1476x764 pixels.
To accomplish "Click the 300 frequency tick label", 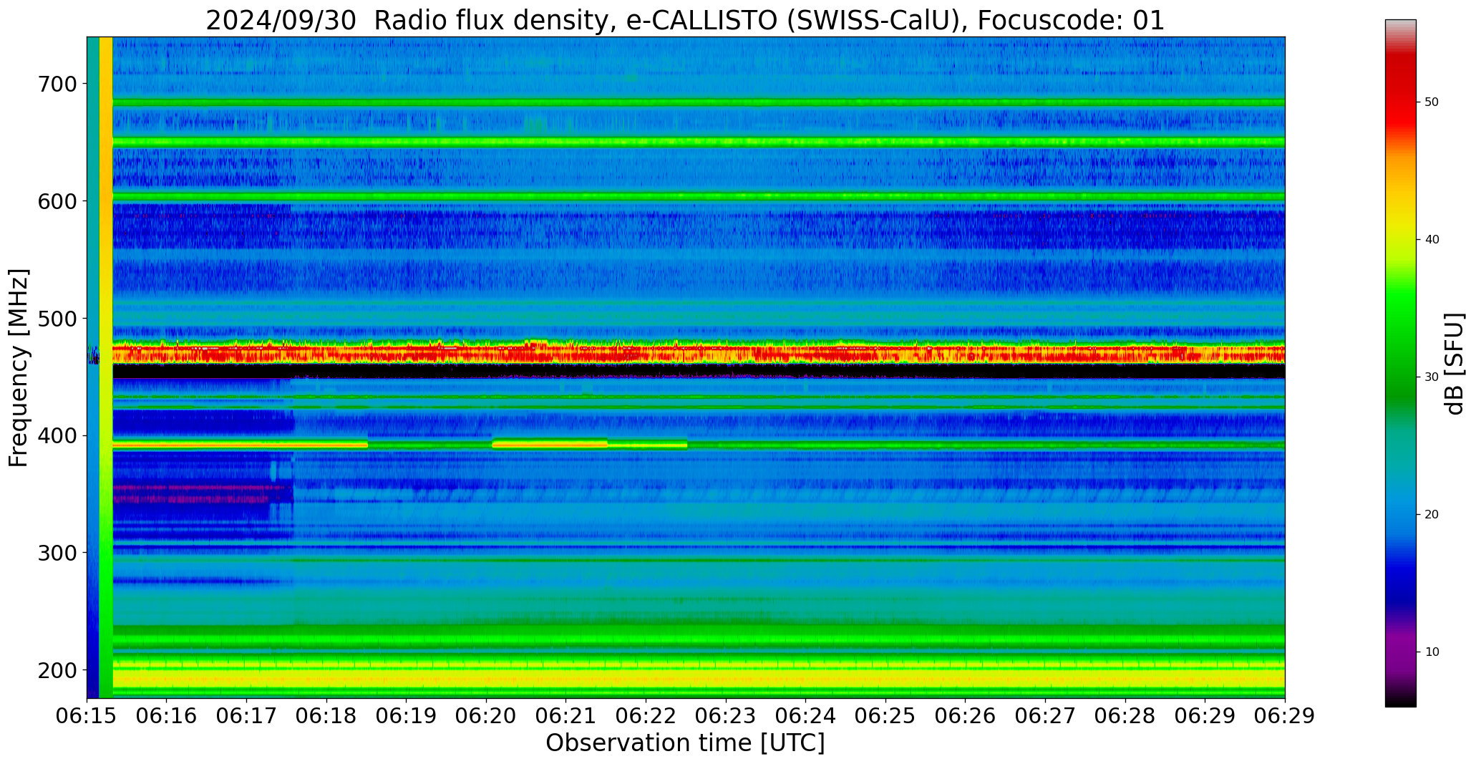I will pyautogui.click(x=57, y=553).
